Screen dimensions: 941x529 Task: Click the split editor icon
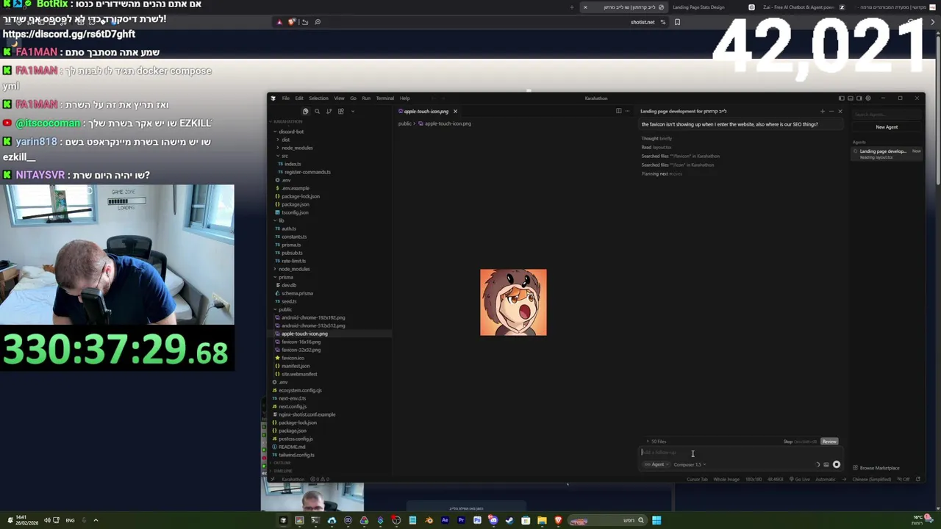pyautogui.click(x=618, y=111)
